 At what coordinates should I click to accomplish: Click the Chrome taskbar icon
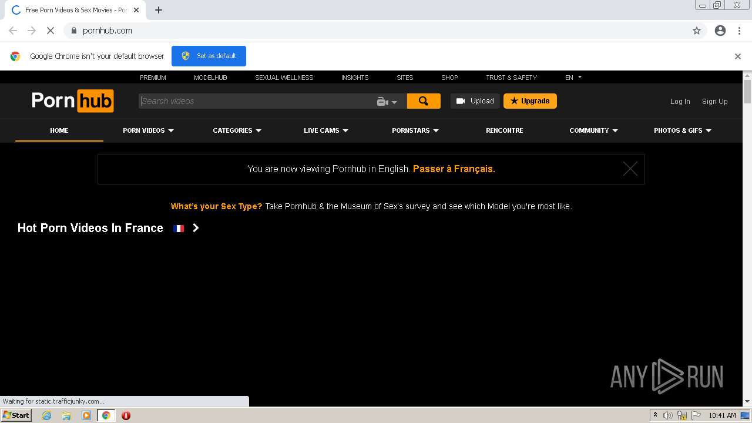pyautogui.click(x=106, y=415)
